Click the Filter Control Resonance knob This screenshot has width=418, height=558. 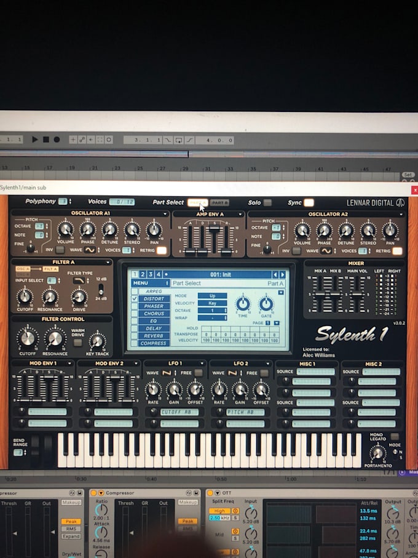(55, 339)
